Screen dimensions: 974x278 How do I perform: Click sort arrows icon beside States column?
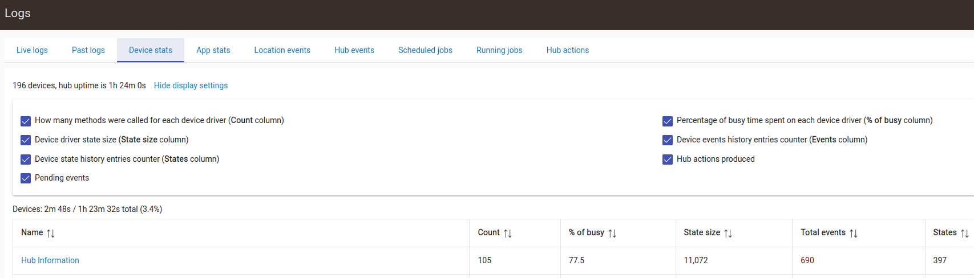click(x=965, y=233)
